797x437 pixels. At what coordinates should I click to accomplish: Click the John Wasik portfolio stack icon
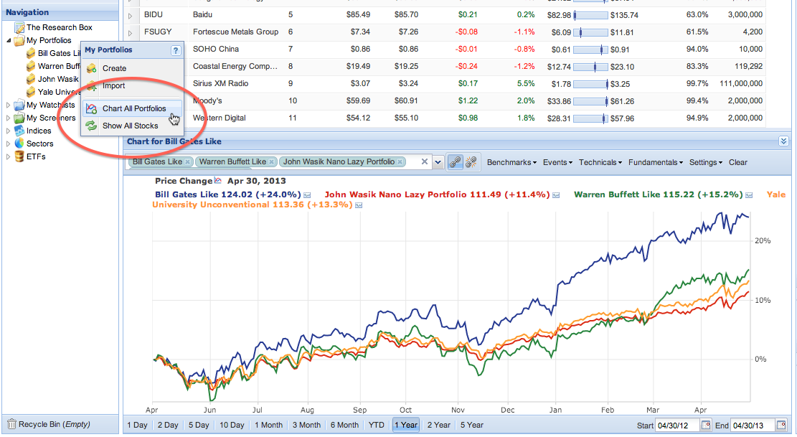[31, 79]
